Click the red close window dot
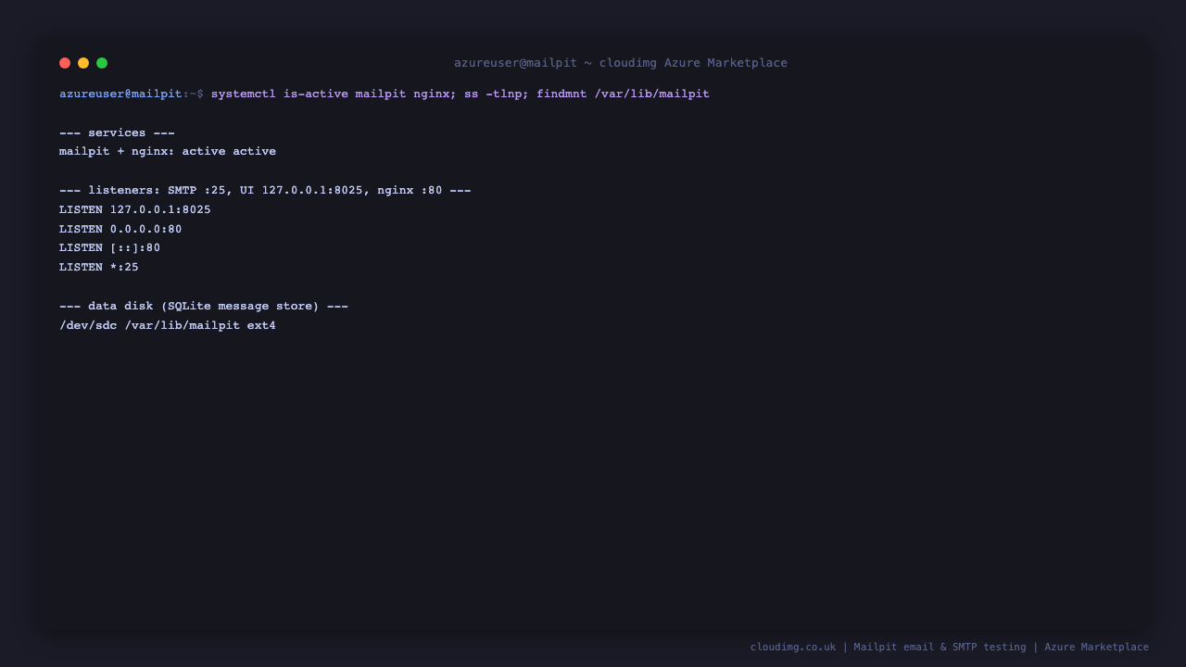 tap(65, 63)
